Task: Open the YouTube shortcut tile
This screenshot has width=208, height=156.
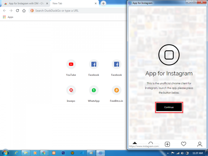Action: point(71,64)
